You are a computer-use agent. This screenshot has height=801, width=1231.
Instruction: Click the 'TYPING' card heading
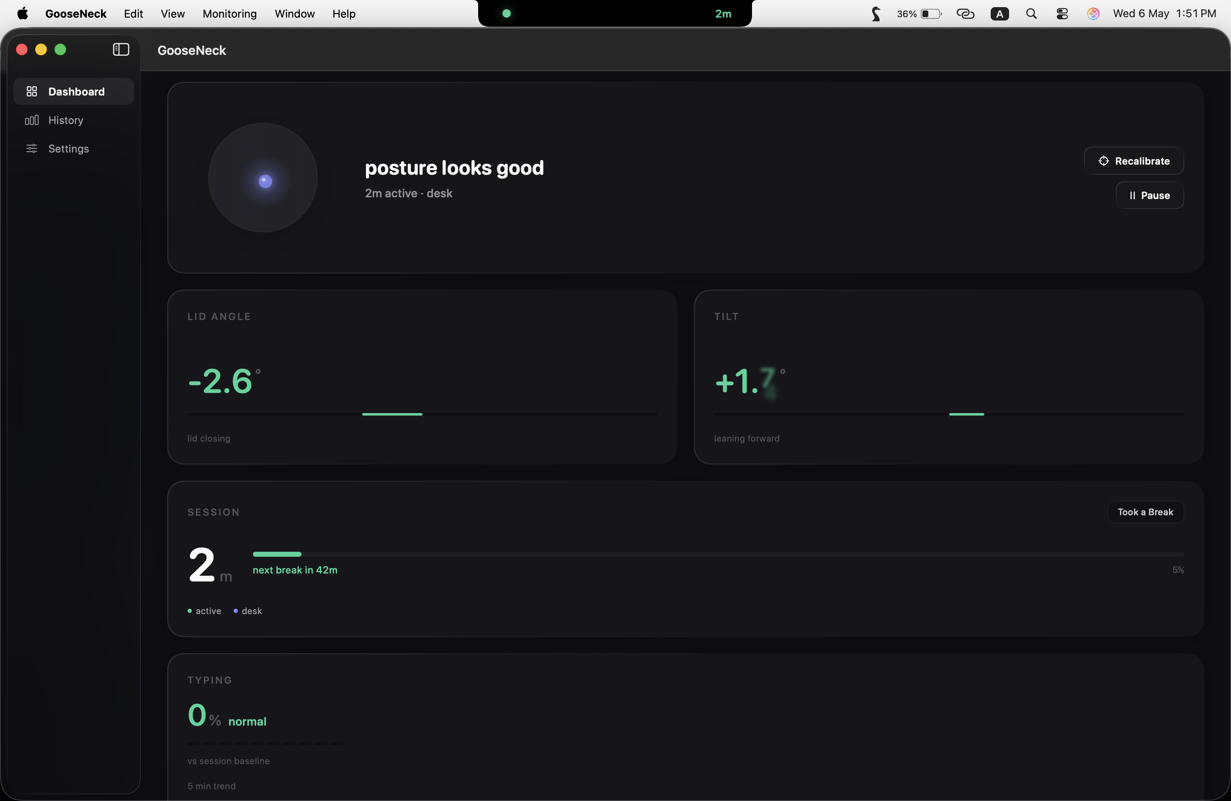pos(210,680)
